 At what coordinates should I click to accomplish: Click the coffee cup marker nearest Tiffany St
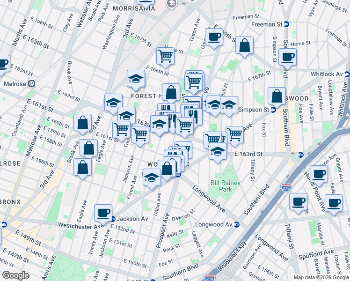click(x=298, y=202)
